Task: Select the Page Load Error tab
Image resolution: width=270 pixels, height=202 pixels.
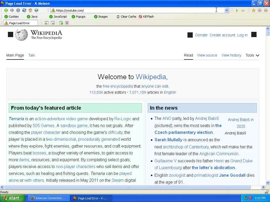Action: pyautogui.click(x=20, y=23)
